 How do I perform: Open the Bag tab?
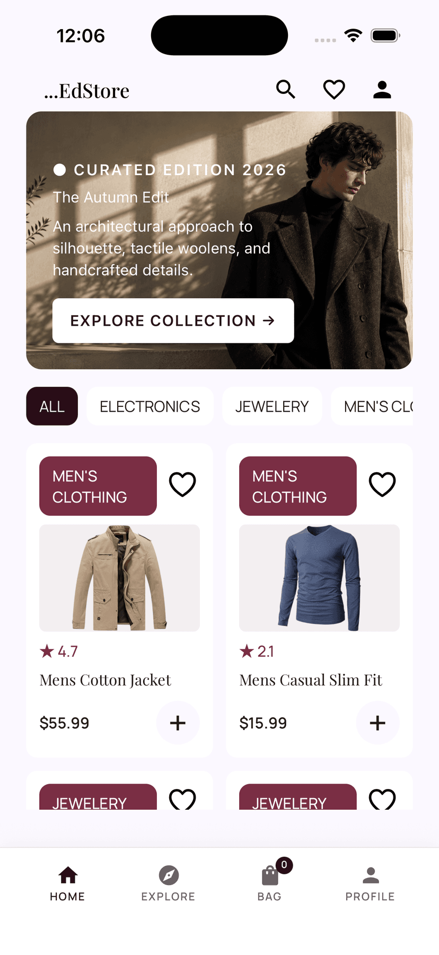pos(270,883)
